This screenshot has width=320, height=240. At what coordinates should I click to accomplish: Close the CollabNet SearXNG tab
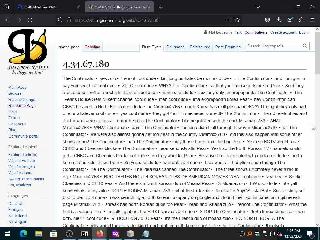[78, 7]
